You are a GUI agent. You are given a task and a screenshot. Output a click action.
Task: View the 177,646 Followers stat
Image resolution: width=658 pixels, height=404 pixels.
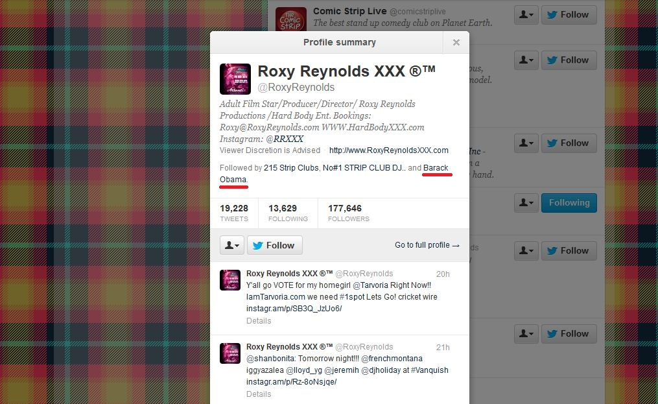point(348,213)
